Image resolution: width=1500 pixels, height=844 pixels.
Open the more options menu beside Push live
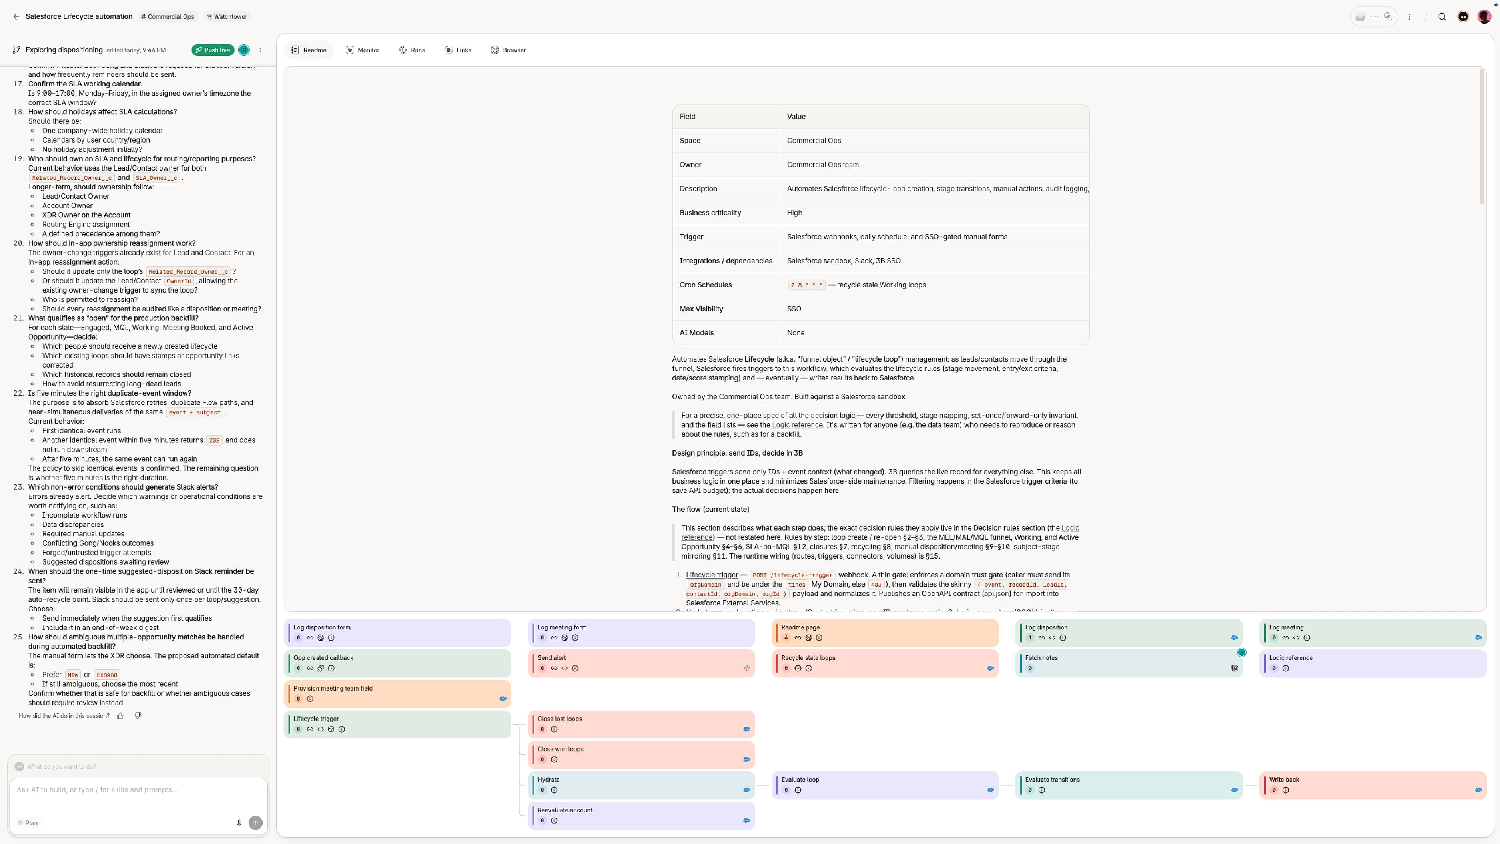[260, 50]
